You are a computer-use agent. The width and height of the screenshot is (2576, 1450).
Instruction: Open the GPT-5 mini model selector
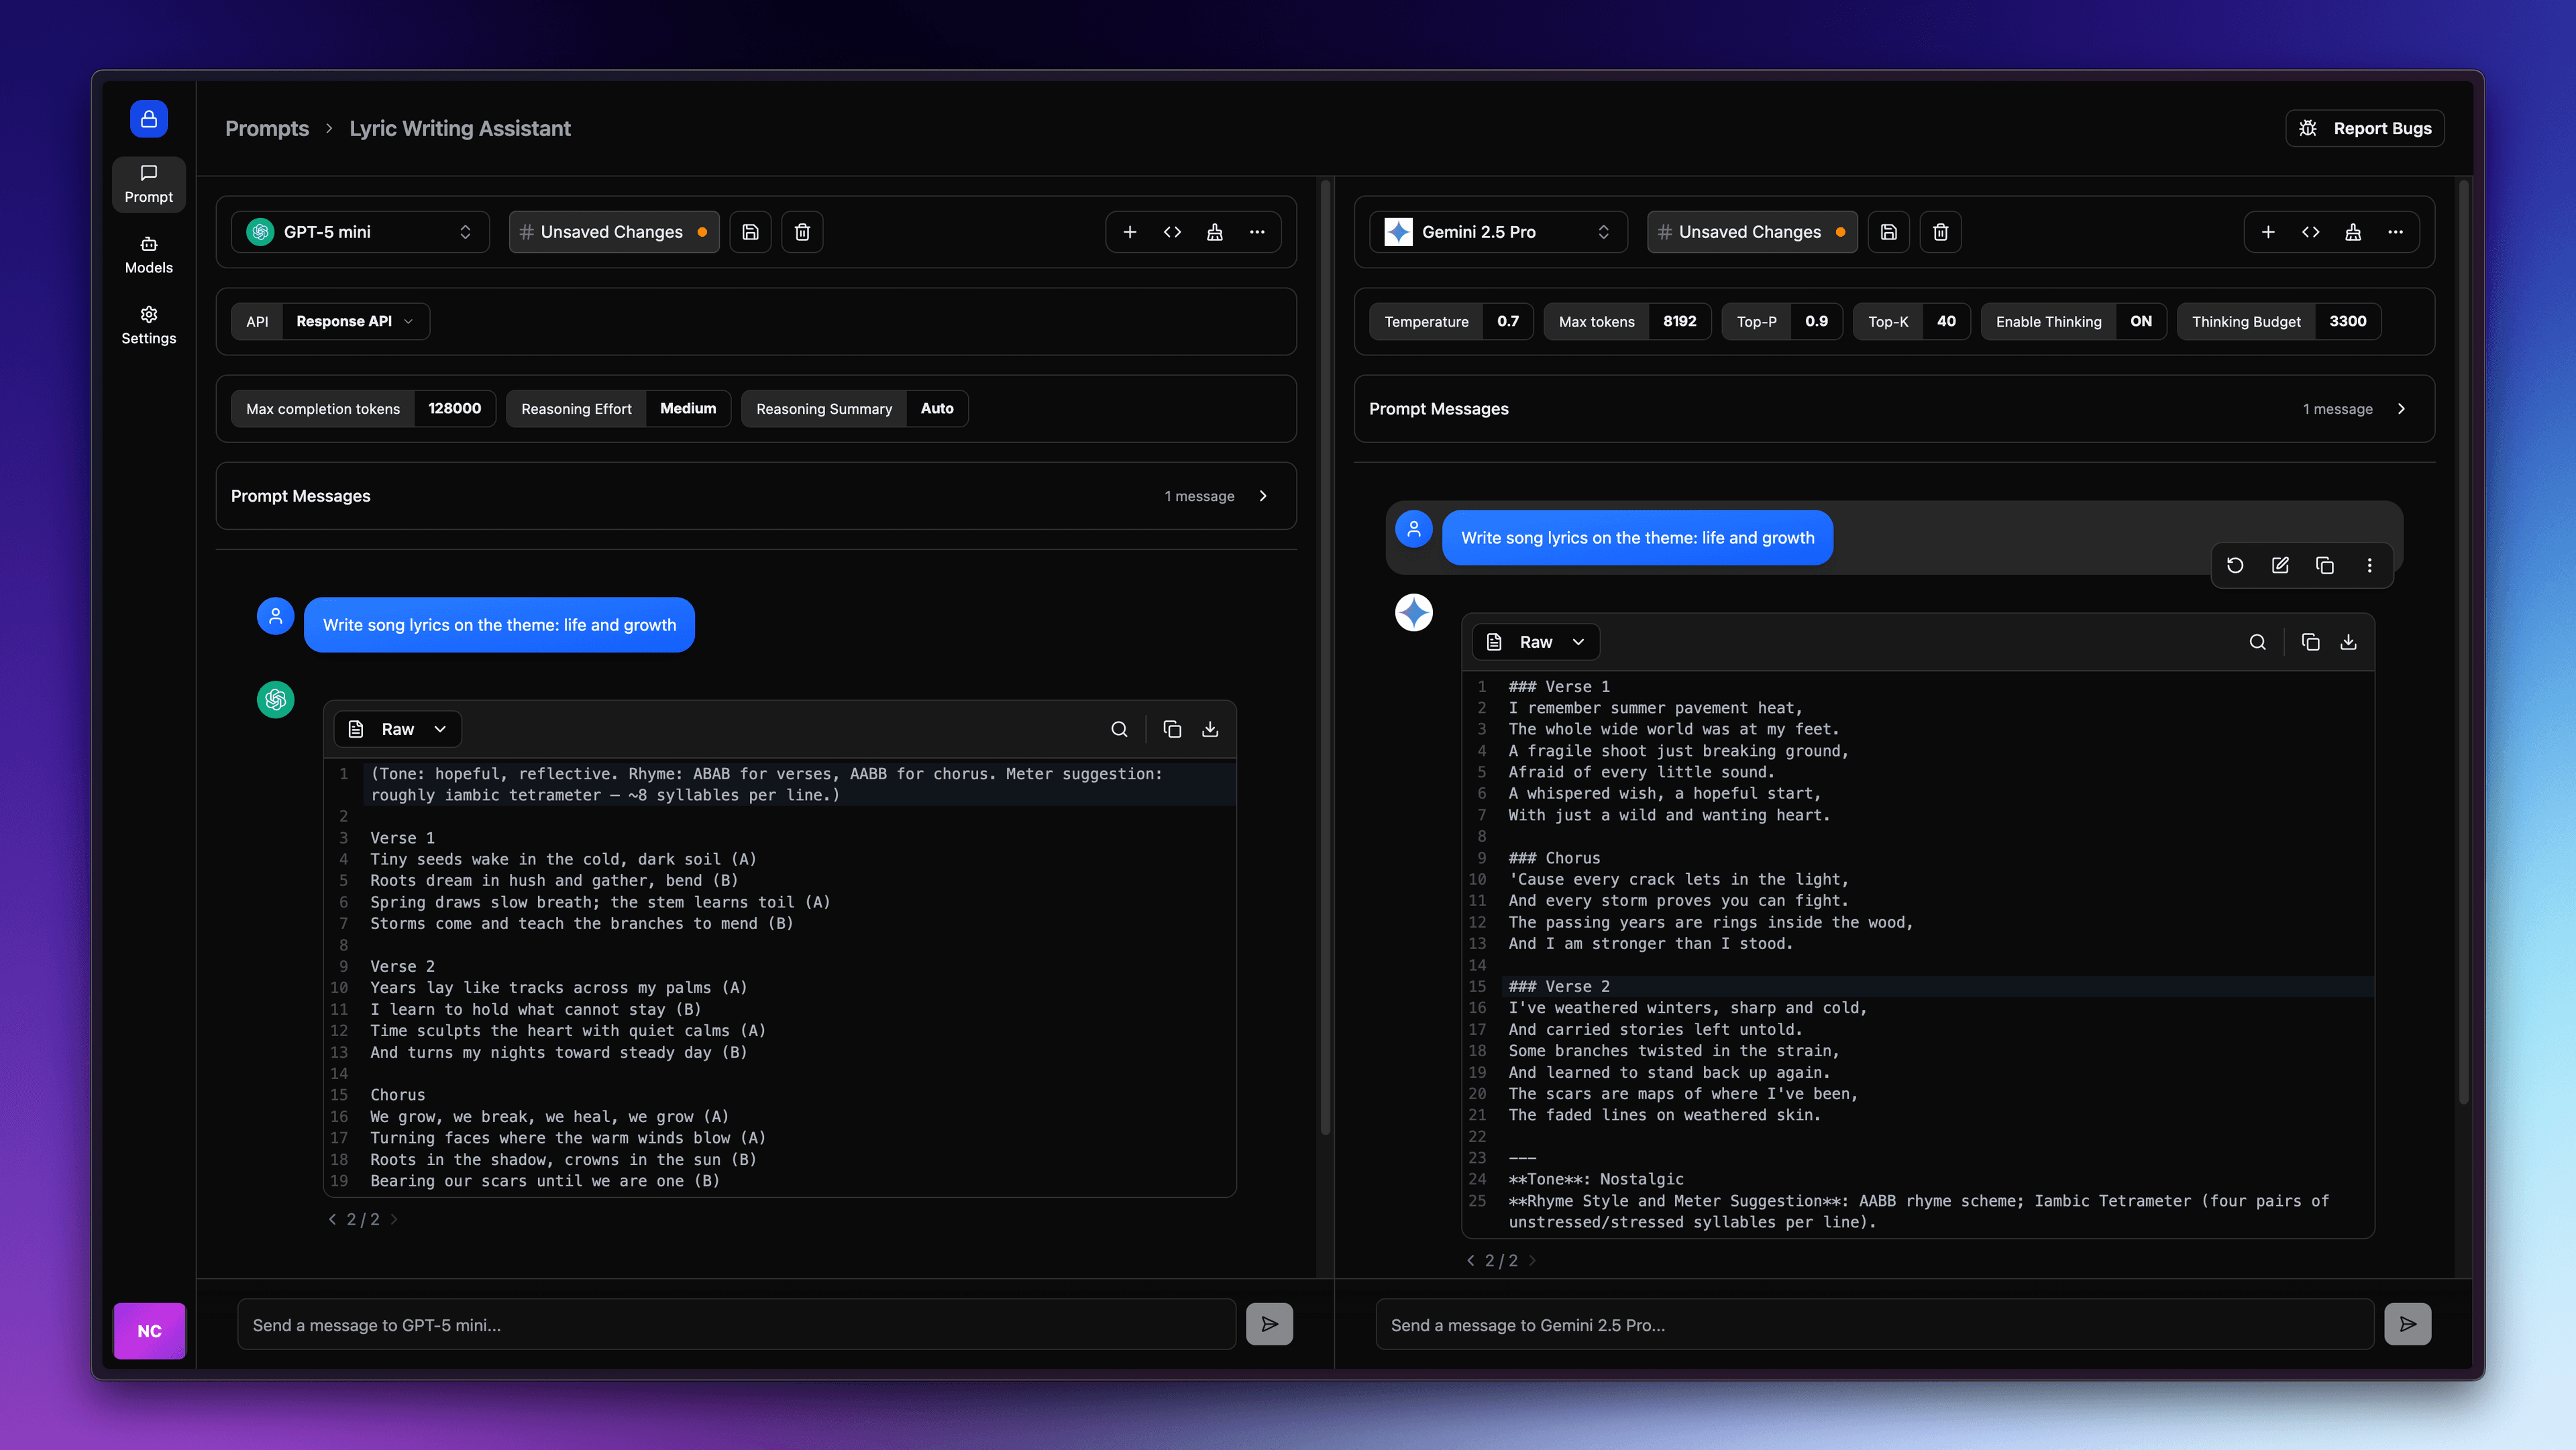[x=360, y=232]
